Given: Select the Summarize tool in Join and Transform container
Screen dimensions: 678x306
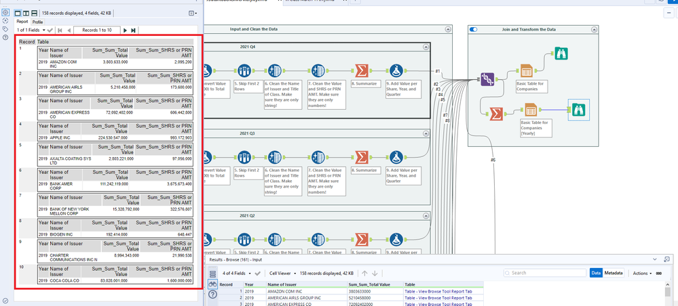Looking at the screenshot, I should click(497, 113).
